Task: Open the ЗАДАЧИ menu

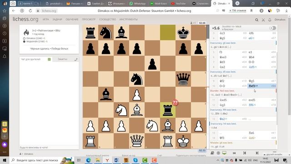Action: pyautogui.click(x=57, y=19)
